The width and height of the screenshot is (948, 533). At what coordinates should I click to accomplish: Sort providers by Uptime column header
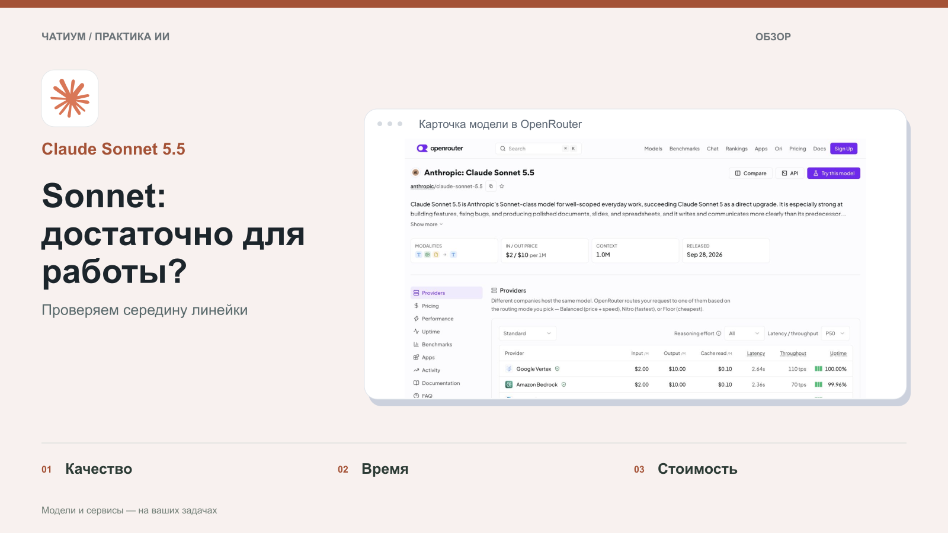(838, 354)
